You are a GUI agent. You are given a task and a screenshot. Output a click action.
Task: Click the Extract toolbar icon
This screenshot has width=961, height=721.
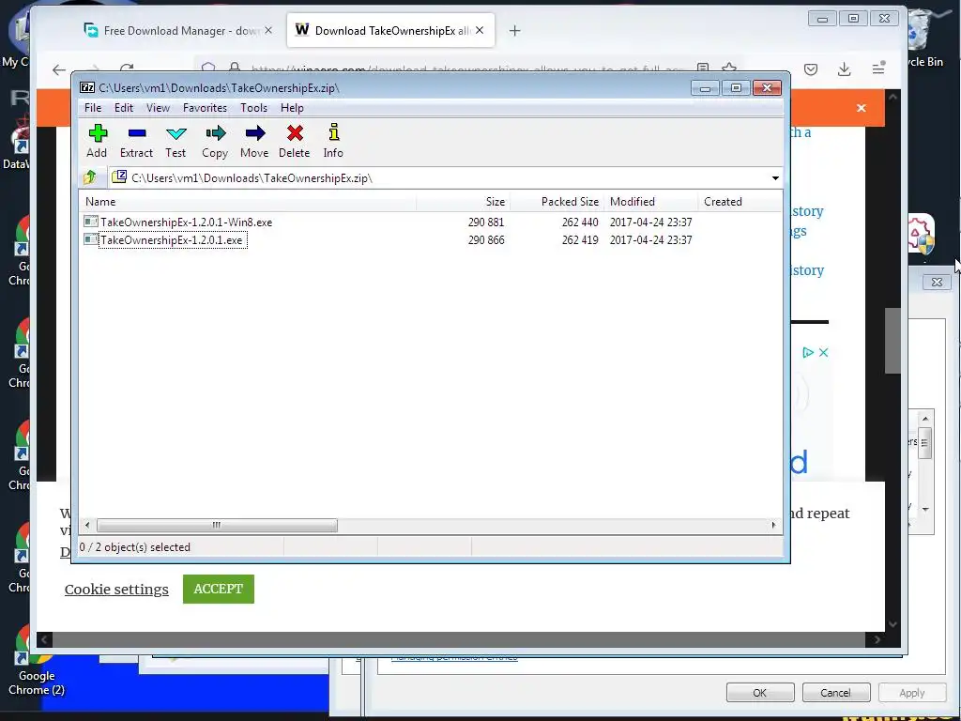136,141
